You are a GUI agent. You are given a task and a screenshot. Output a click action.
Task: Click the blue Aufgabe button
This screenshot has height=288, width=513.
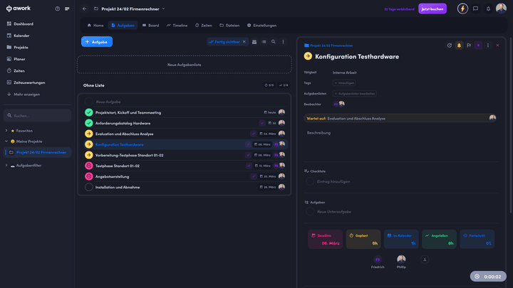(97, 42)
